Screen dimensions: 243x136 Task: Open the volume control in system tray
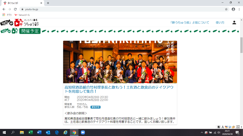point(219,133)
